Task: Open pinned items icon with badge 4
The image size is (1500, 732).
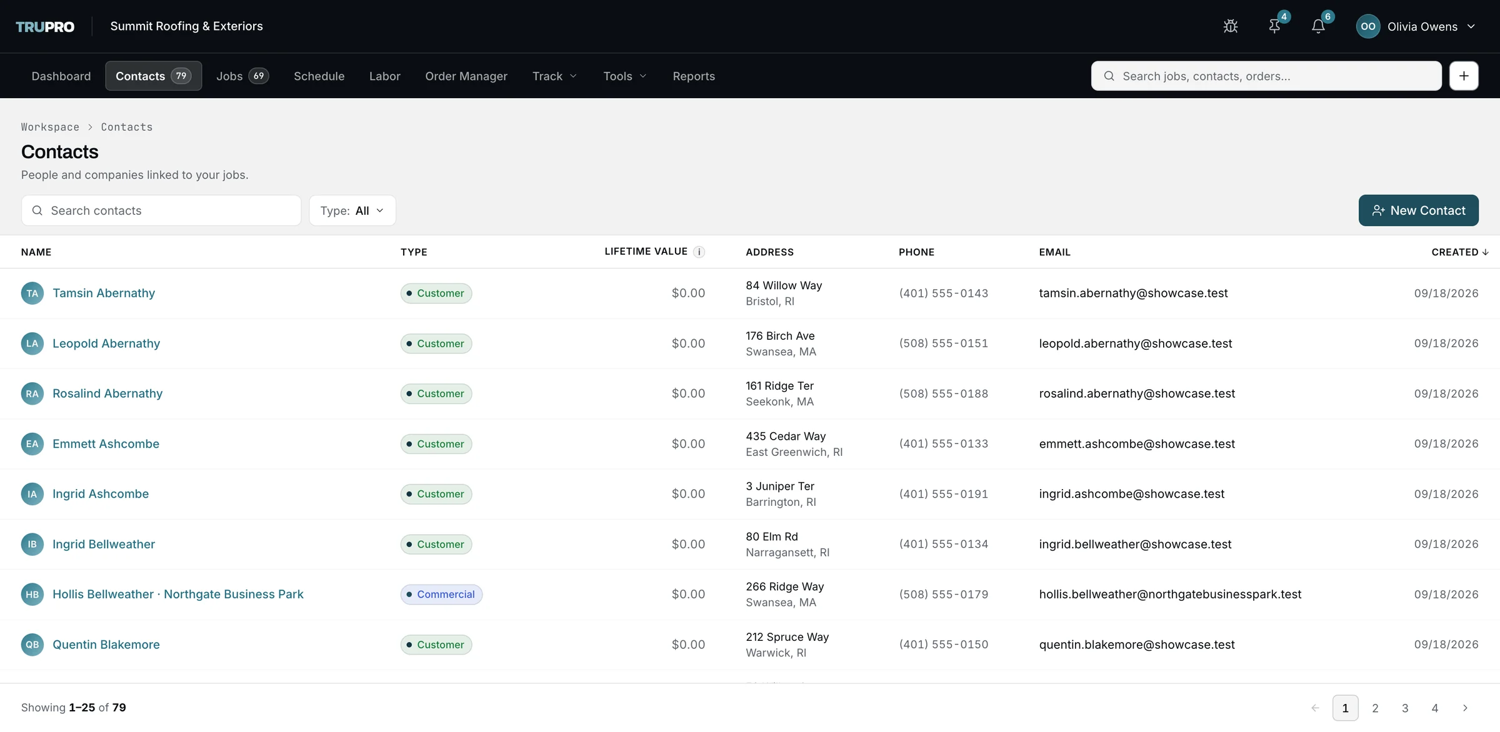Action: click(1274, 26)
